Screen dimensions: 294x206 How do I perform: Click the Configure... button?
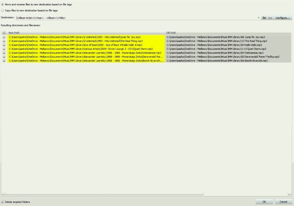pos(282,18)
